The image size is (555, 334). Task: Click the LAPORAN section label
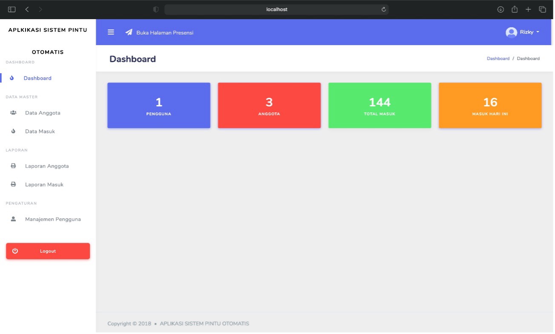(17, 150)
